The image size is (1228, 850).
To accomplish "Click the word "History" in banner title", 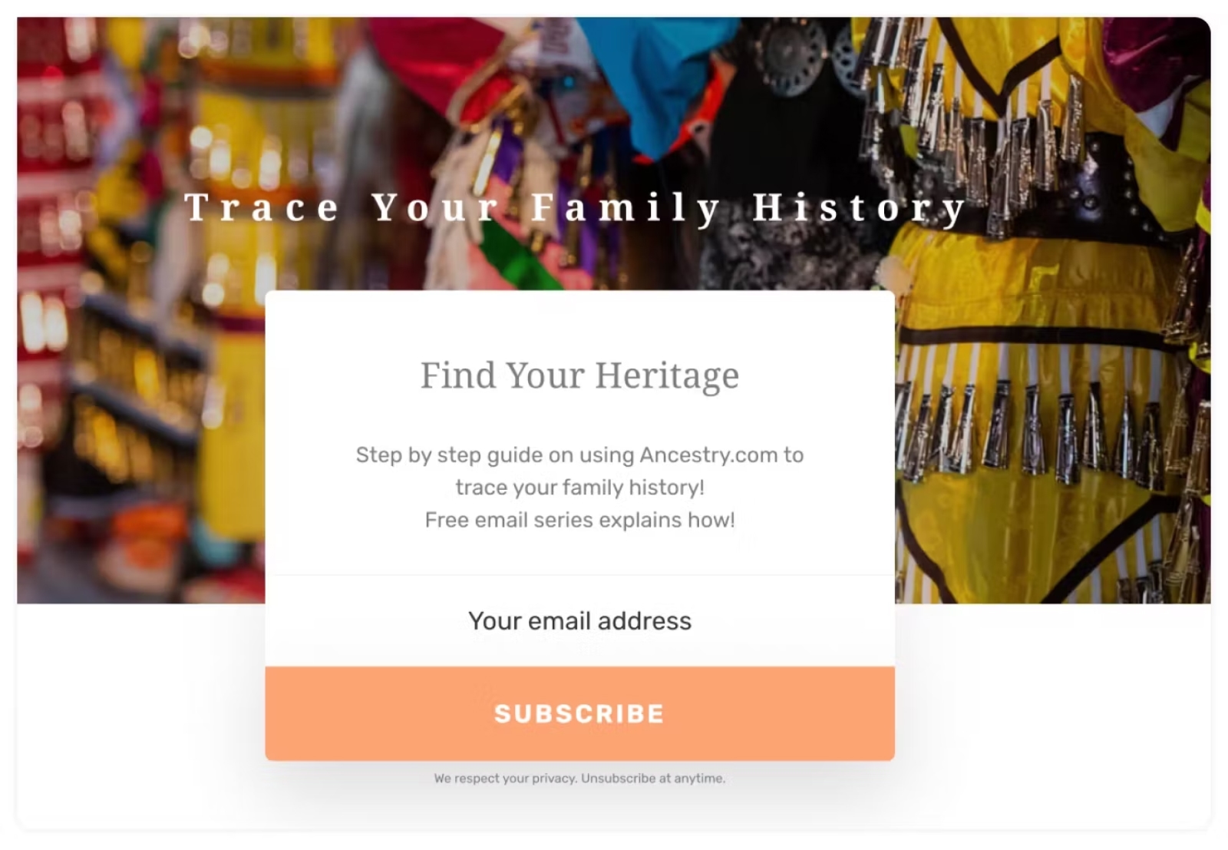I will pyautogui.click(x=859, y=207).
